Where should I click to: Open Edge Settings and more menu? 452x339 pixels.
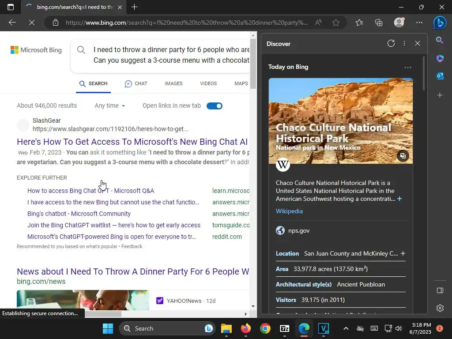419,23
